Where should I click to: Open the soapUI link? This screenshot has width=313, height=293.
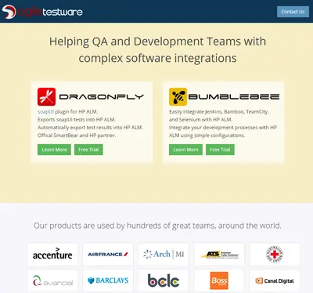click(45, 112)
